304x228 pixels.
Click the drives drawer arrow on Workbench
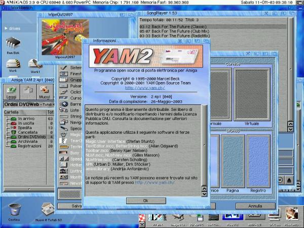[6, 28]
